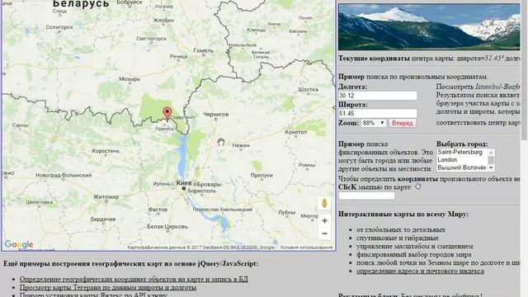
Task: Click the Istambul-Bosfor italic text
Action: (x=497, y=87)
